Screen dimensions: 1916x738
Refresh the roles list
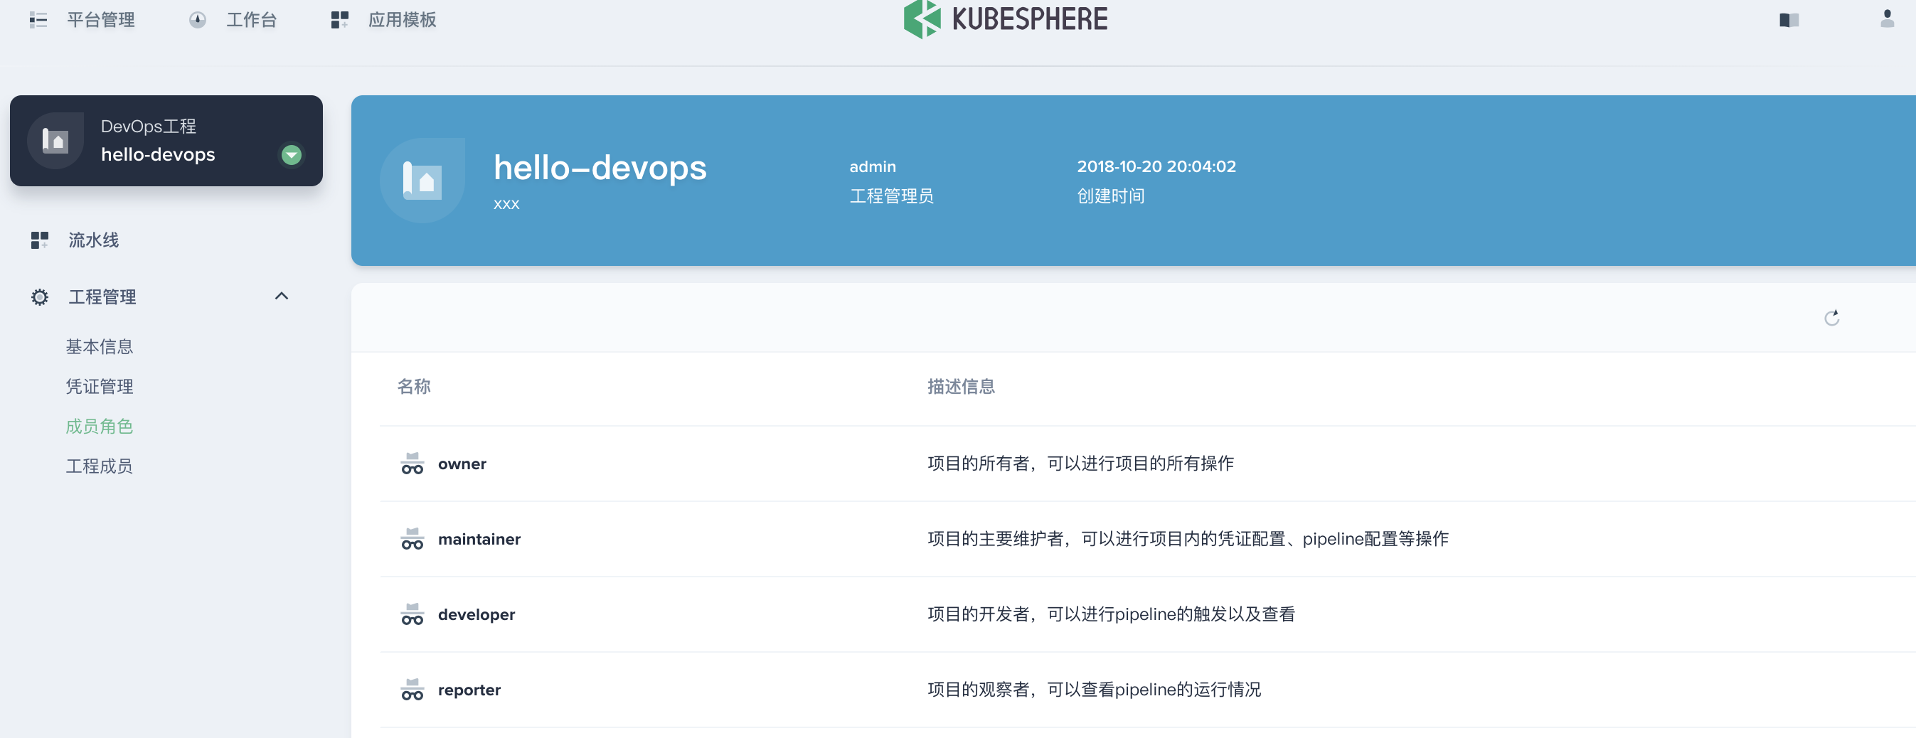pyautogui.click(x=1832, y=318)
